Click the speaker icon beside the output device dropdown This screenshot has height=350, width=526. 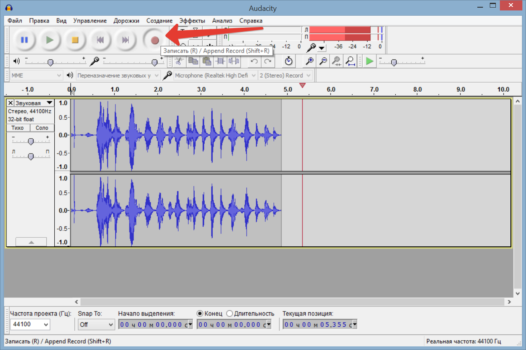tap(70, 75)
